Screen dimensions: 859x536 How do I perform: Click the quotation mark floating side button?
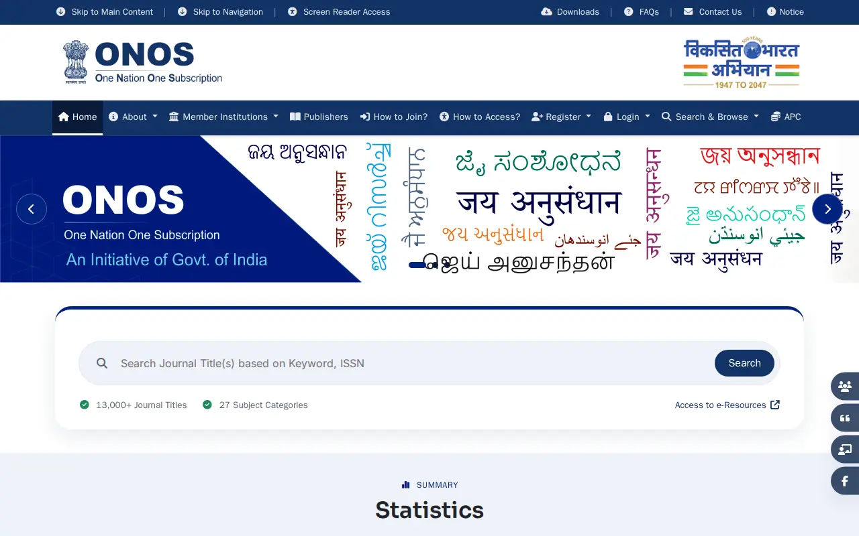pos(845,418)
